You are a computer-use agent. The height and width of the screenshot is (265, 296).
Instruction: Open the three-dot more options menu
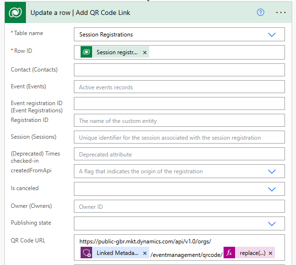coord(281,12)
